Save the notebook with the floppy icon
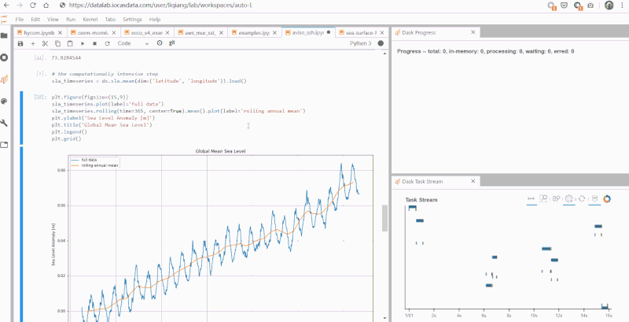629x322 pixels. [20, 43]
